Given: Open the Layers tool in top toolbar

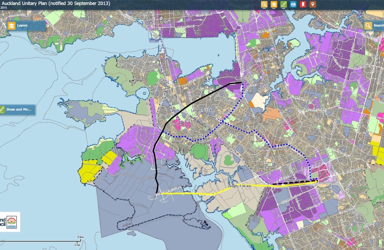Looking at the screenshot, I should (x=274, y=5).
